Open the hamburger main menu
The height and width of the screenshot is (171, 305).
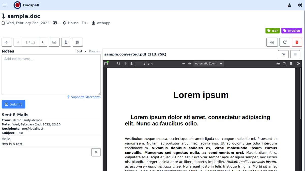point(5,5)
